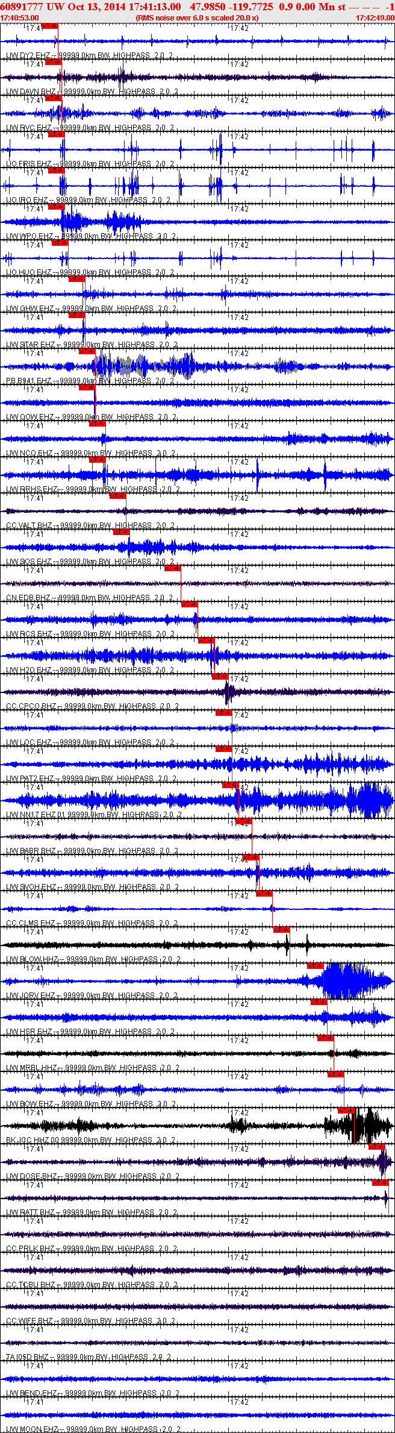395x1433 pixels.
Task: Select the CC WIFE BHZ station label
Action: pyautogui.click(x=30, y=1321)
